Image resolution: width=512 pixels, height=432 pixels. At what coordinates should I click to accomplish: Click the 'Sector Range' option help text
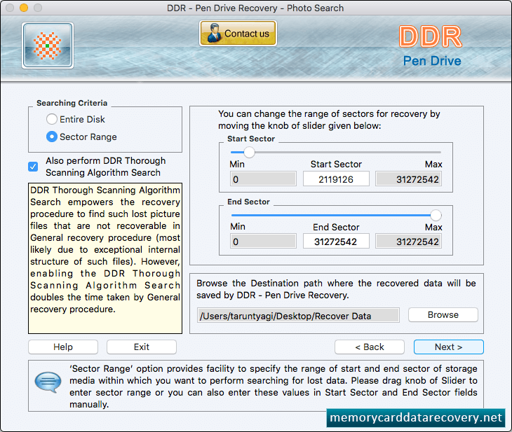point(274,386)
